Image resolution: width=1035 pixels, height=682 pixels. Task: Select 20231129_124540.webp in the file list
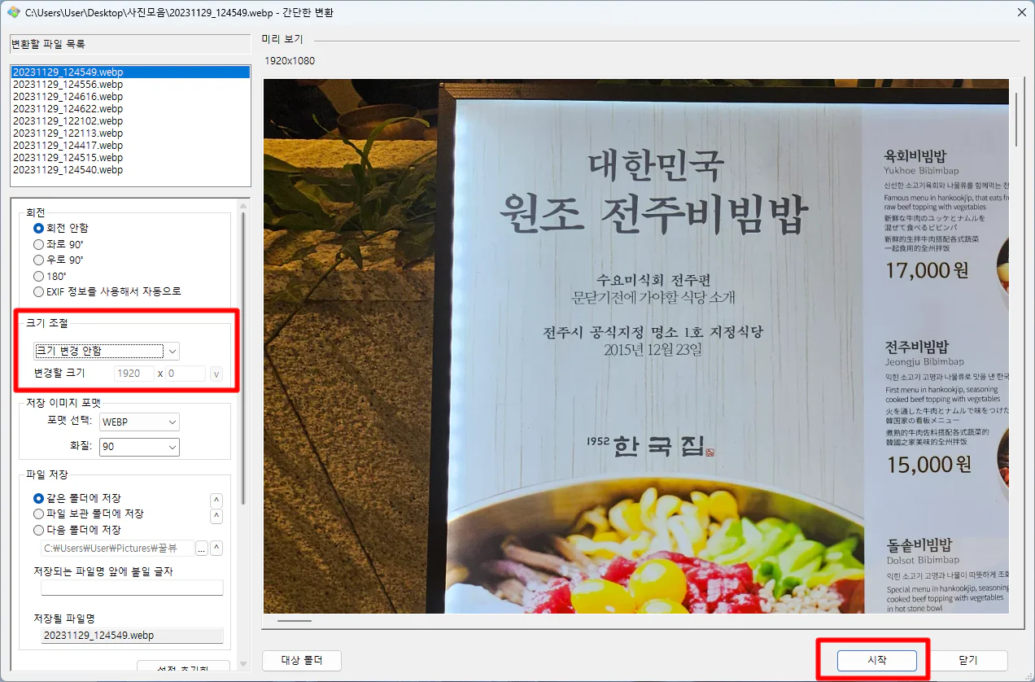pos(130,169)
